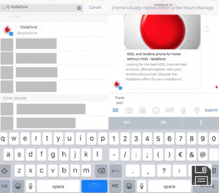Tap the blue search key on keyboard
This screenshot has width=219, height=193.
tap(95, 186)
